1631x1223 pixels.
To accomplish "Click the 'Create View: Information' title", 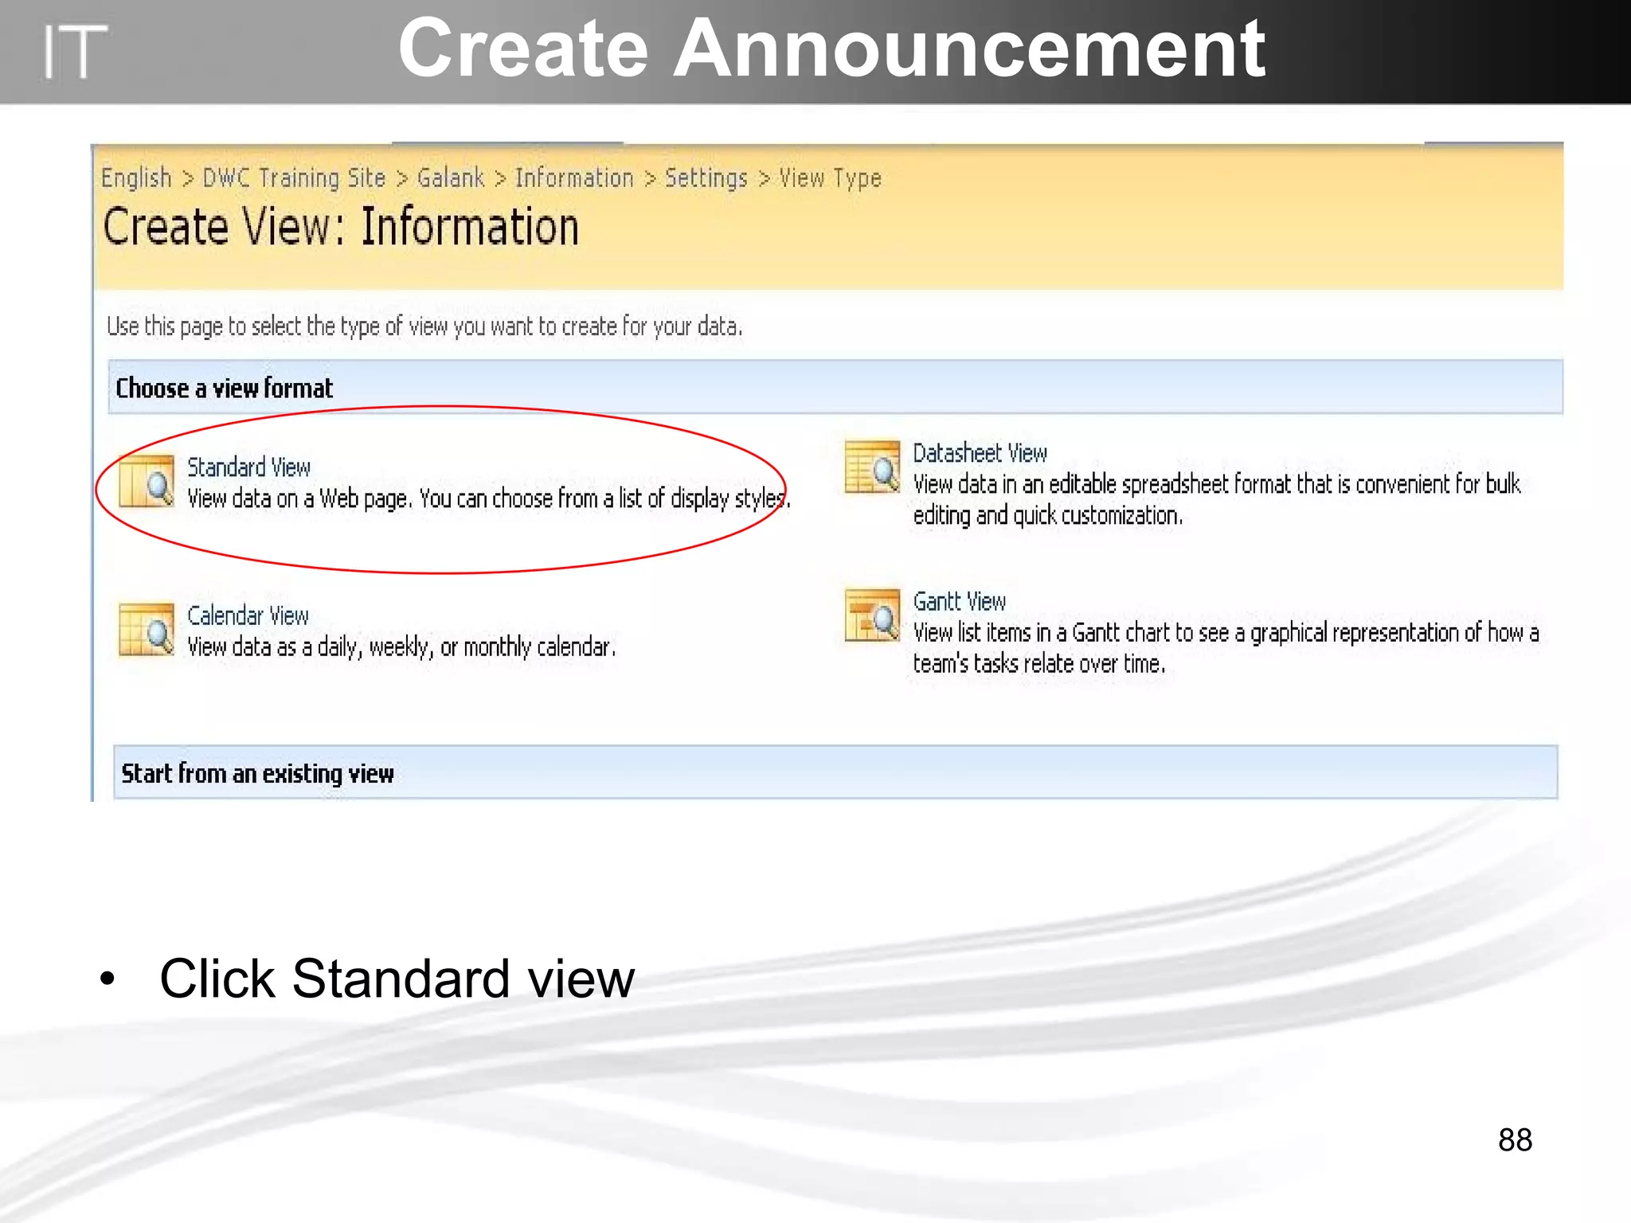I will 341,227.
